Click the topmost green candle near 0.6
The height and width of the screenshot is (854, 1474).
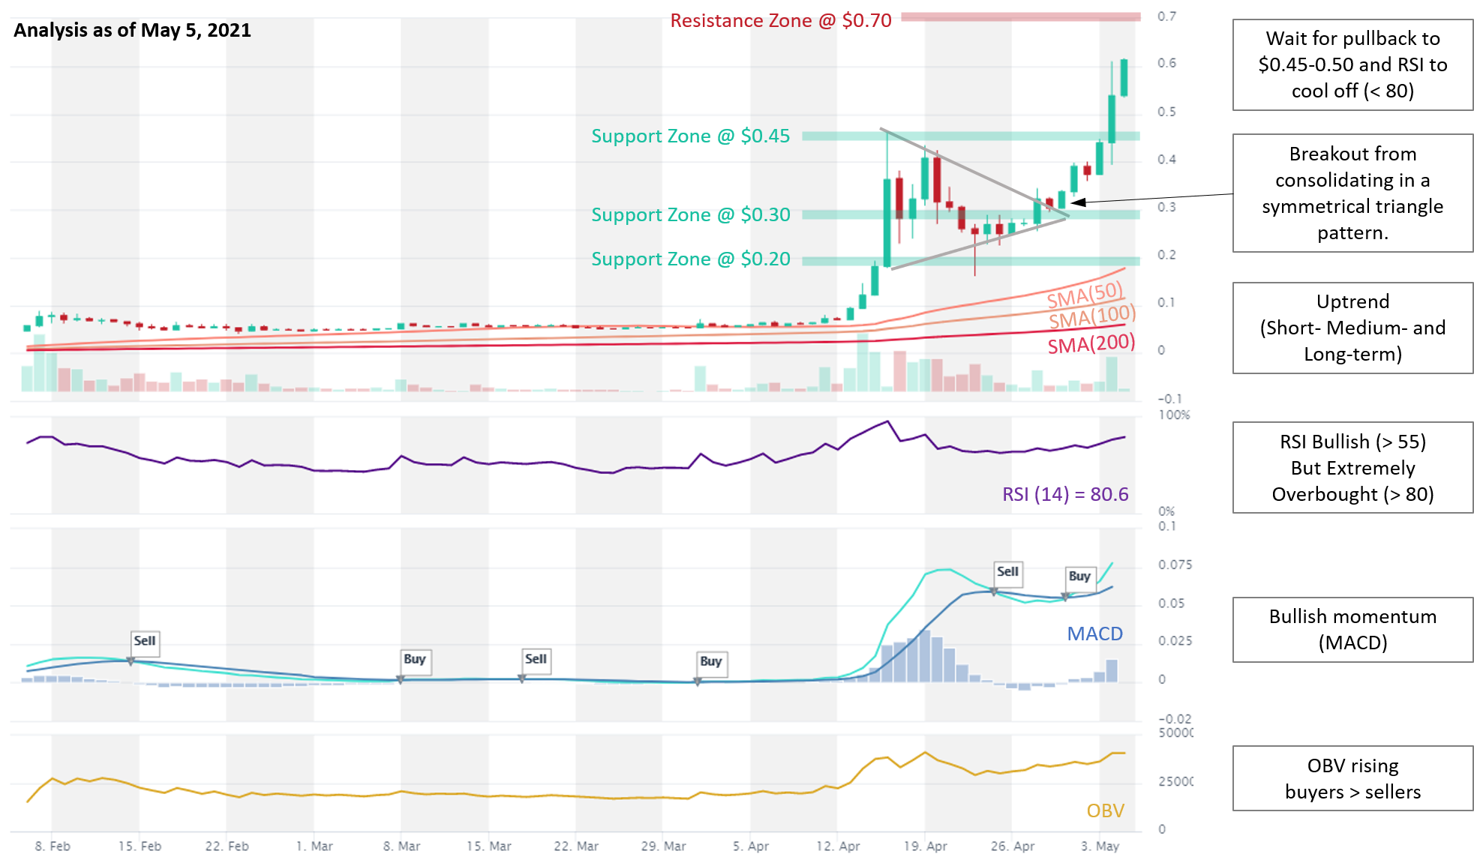1124,77
